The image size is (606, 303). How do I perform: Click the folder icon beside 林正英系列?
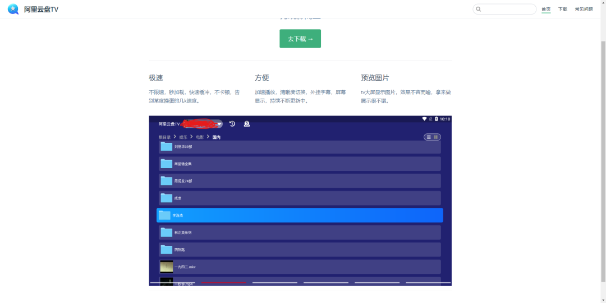point(167,232)
